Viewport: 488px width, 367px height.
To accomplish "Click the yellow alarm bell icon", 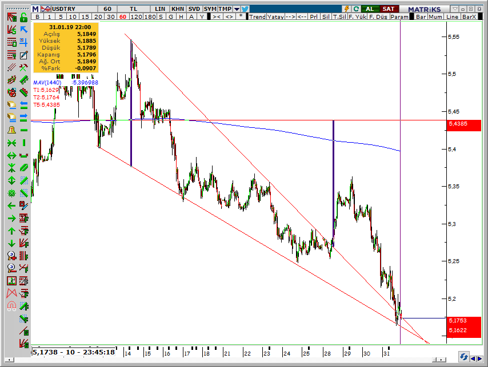I will 11,130.
